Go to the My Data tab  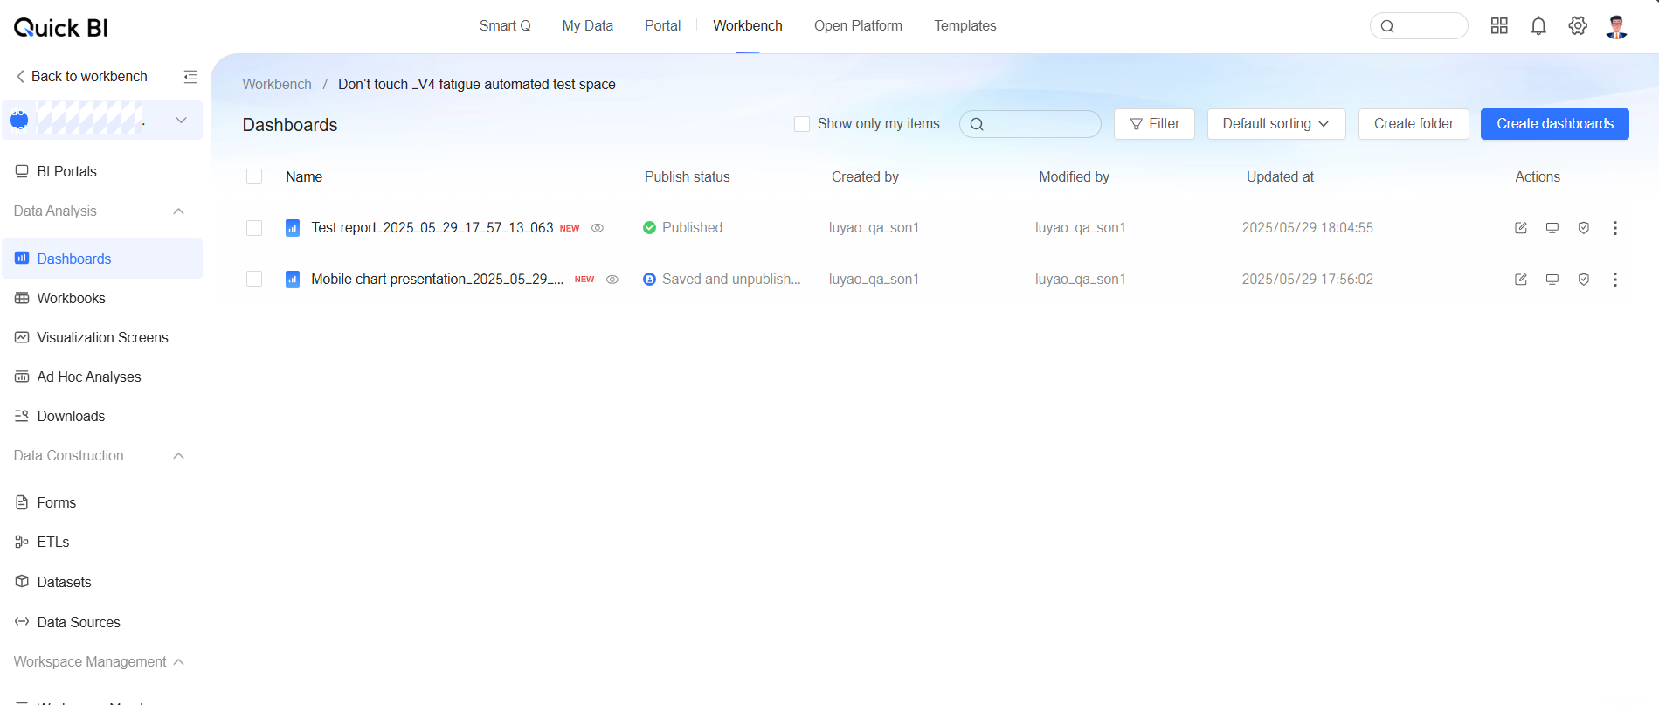click(588, 26)
